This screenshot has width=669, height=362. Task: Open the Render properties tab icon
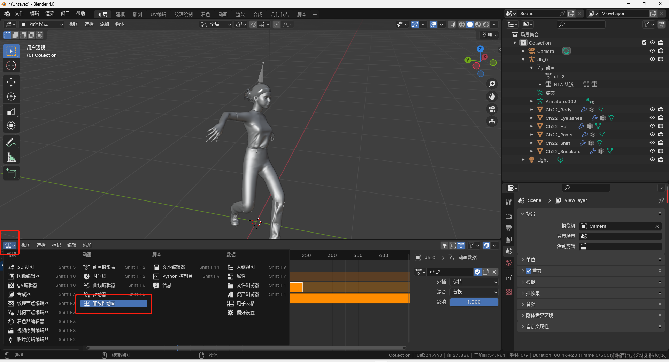pos(508,216)
